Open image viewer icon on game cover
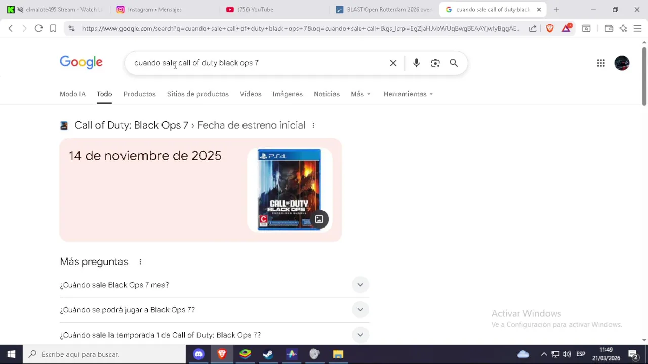The height and width of the screenshot is (364, 648). 319,219
